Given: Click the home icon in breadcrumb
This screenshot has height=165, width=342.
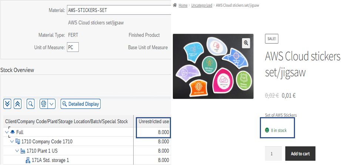Looking at the screenshot, I should (174, 5).
